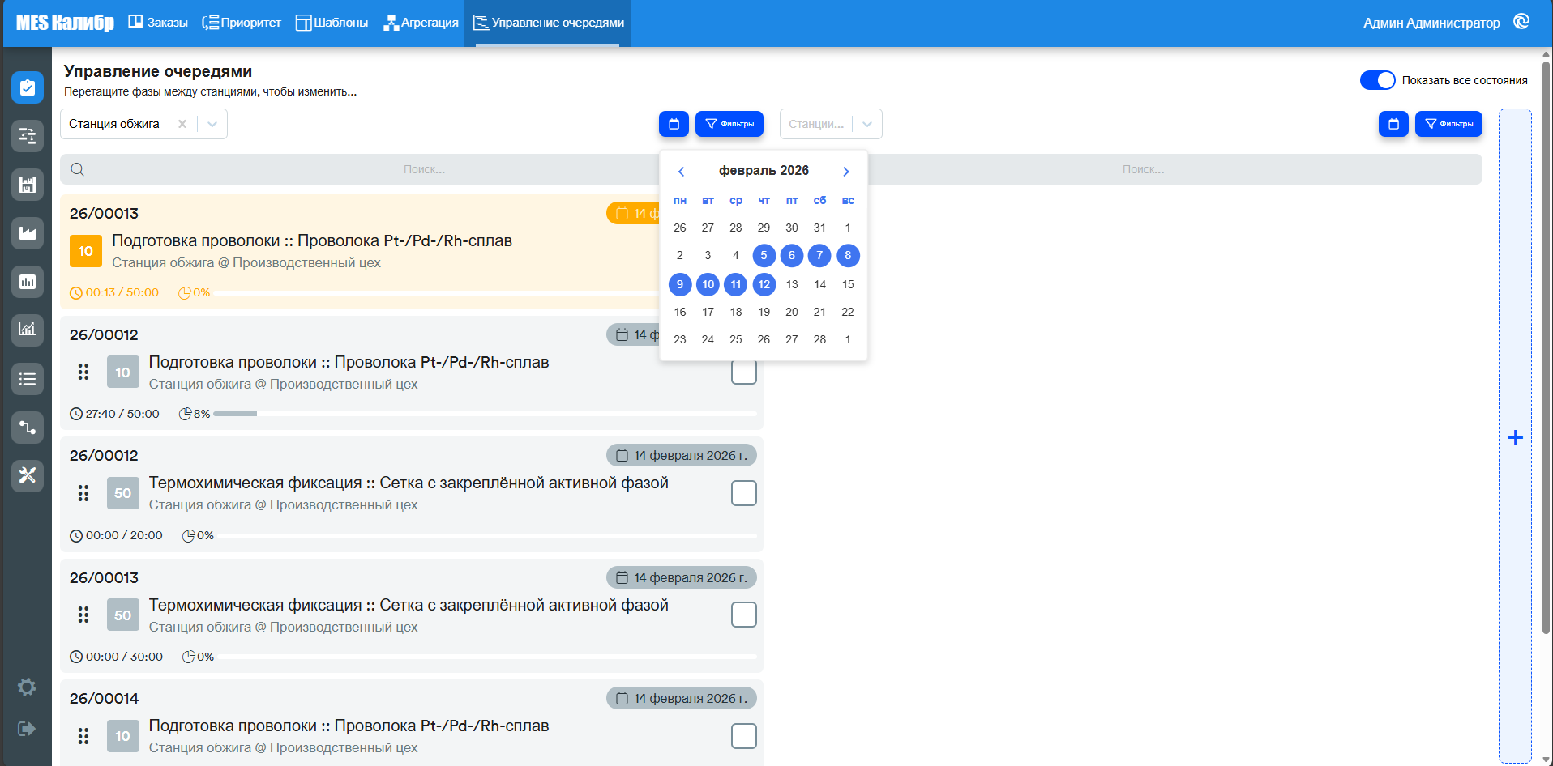Open the route flow sidebar icon

[27, 427]
